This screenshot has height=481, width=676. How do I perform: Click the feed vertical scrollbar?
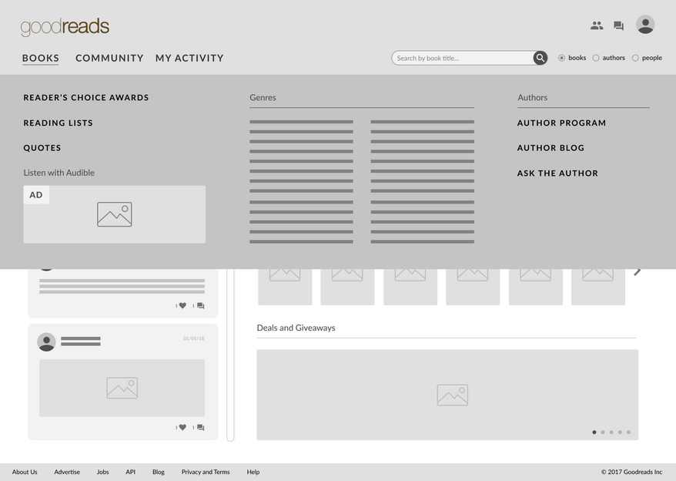pos(230,355)
